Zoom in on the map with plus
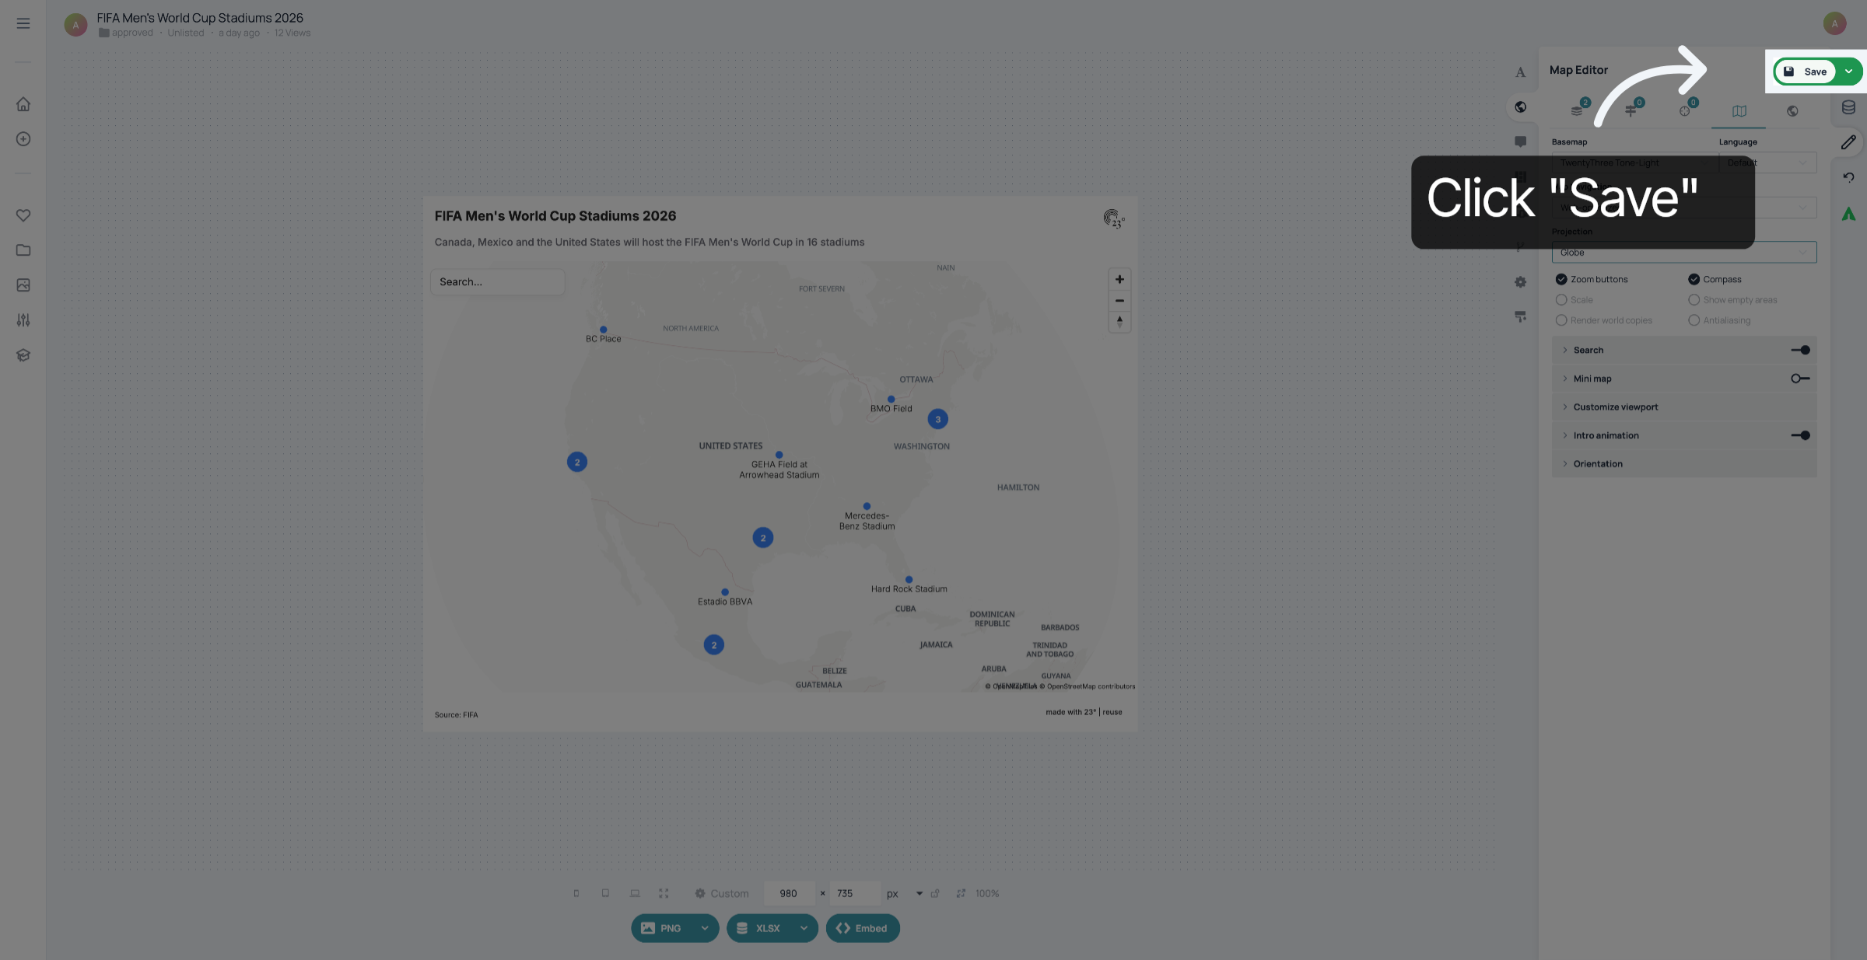Screen dimensions: 1867x960 [x=1119, y=280]
